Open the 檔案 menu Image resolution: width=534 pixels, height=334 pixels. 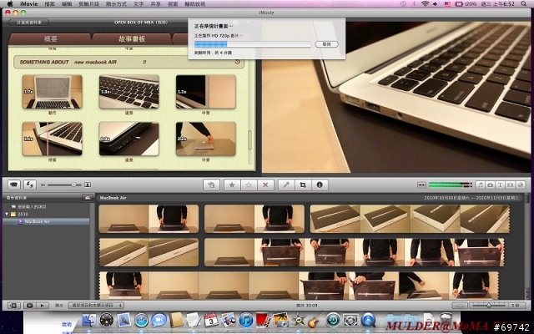point(50,4)
